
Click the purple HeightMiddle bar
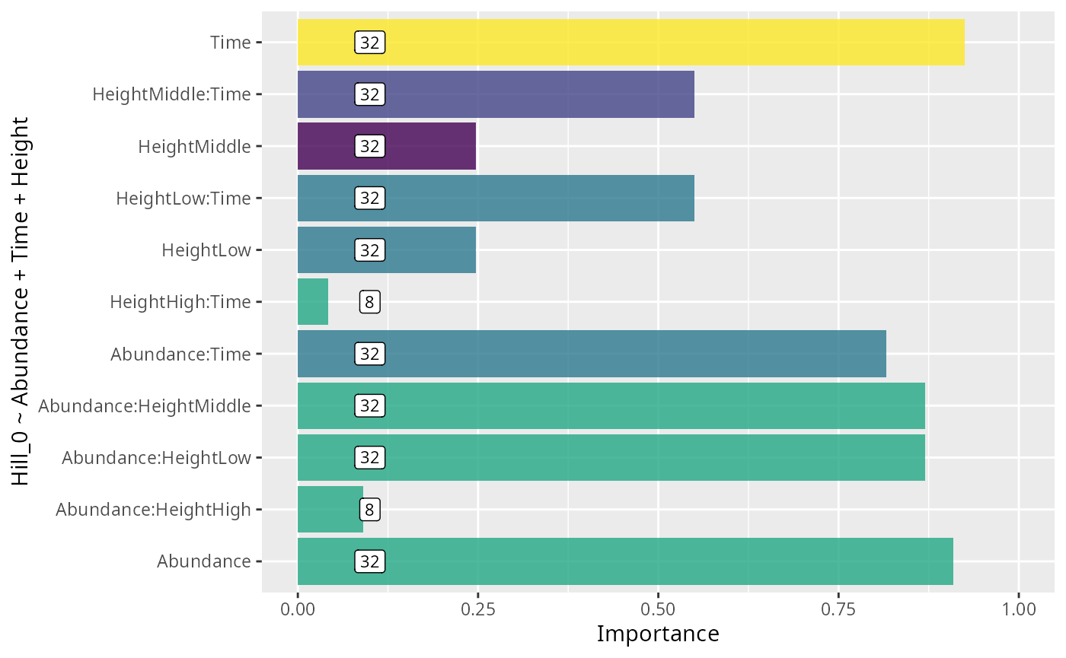click(426, 146)
